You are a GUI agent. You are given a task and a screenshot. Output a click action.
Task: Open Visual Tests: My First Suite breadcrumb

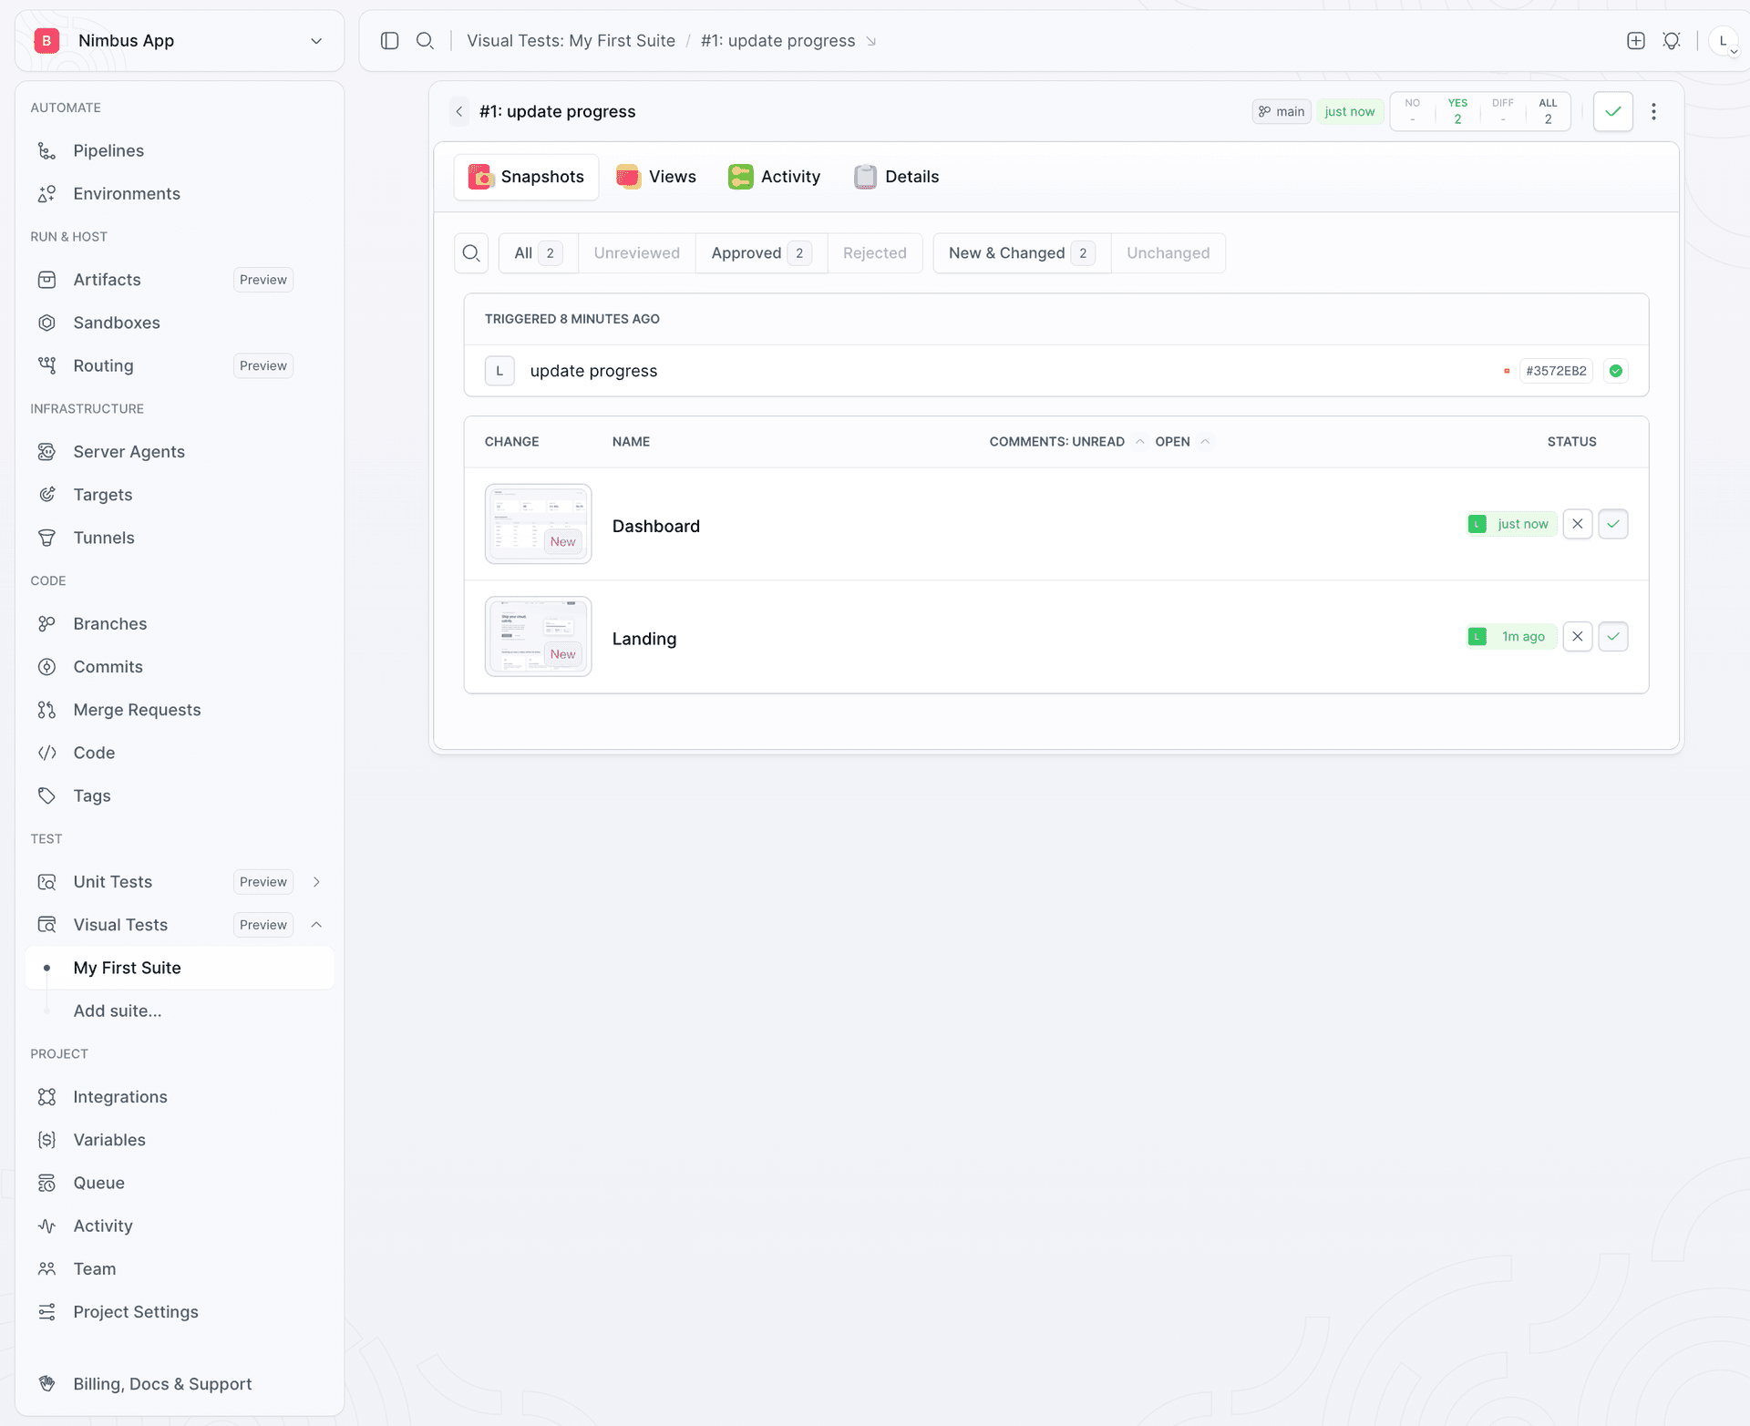coord(571,41)
